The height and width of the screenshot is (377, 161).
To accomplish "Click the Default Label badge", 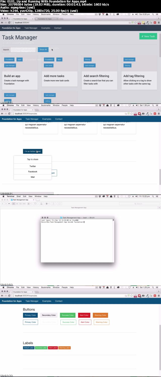I will pos(29,348).
